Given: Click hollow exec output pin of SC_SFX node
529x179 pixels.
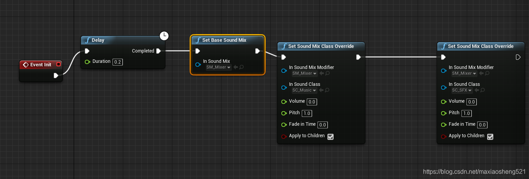Looking at the screenshot, I should (518, 57).
